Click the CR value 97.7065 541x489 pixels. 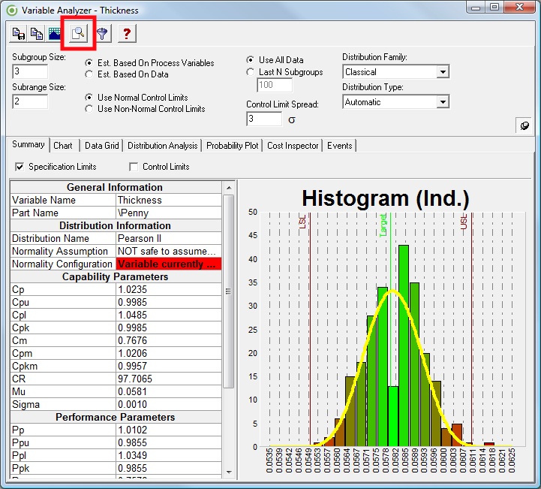click(169, 379)
